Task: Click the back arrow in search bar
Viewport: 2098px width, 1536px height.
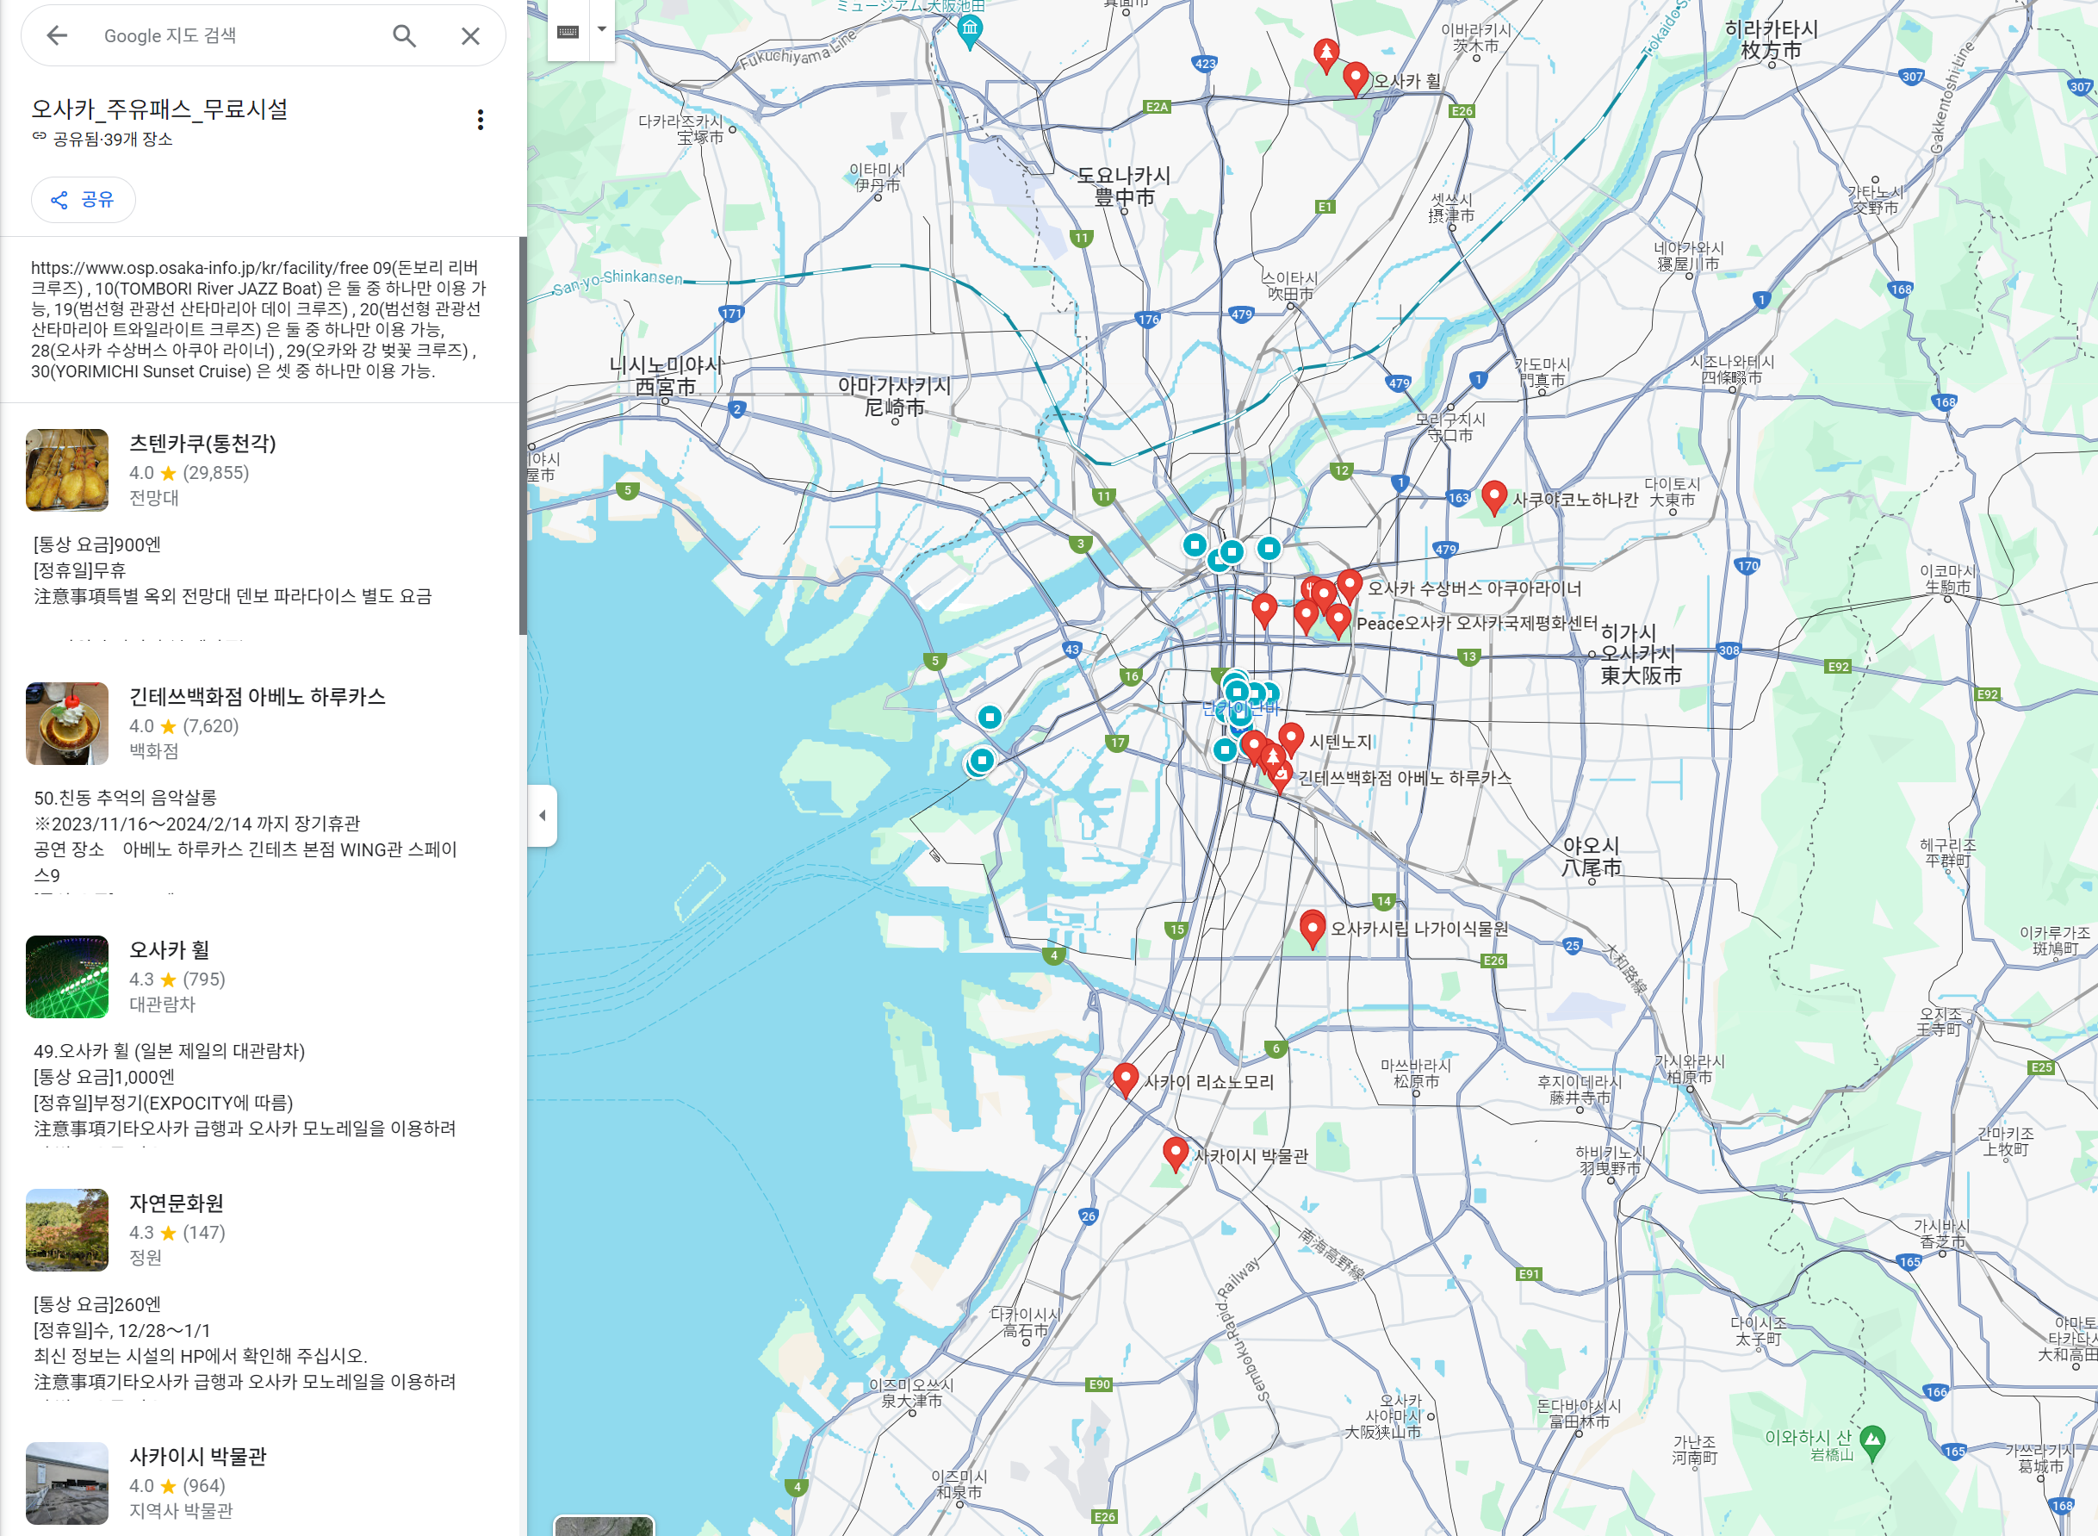Action: tap(57, 35)
